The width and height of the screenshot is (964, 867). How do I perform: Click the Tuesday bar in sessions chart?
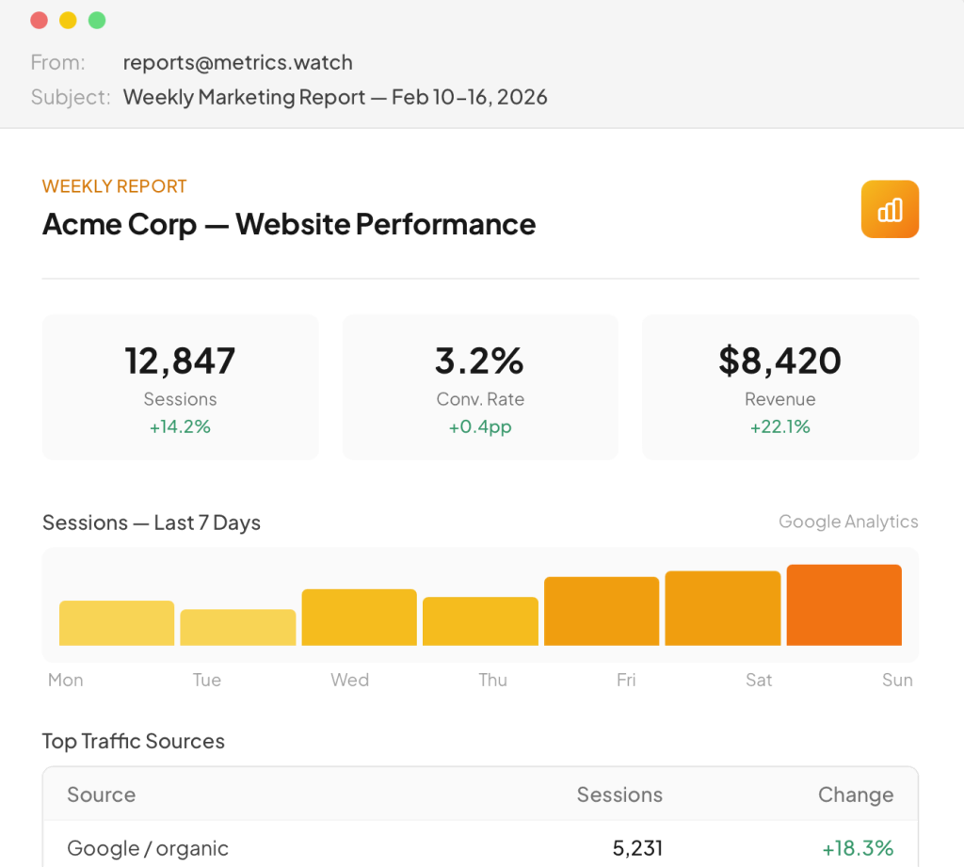[238, 627]
